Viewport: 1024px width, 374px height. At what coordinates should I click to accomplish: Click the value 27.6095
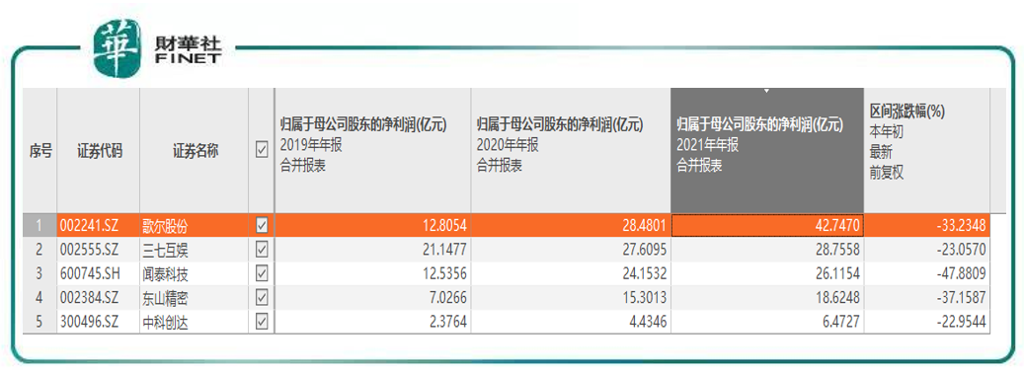tap(645, 250)
